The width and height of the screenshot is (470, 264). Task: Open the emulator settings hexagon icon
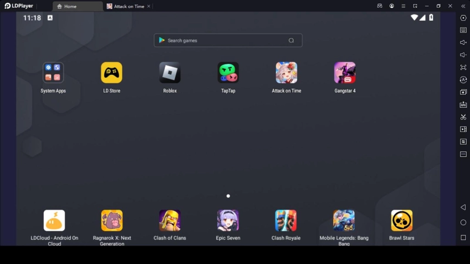tap(463, 18)
